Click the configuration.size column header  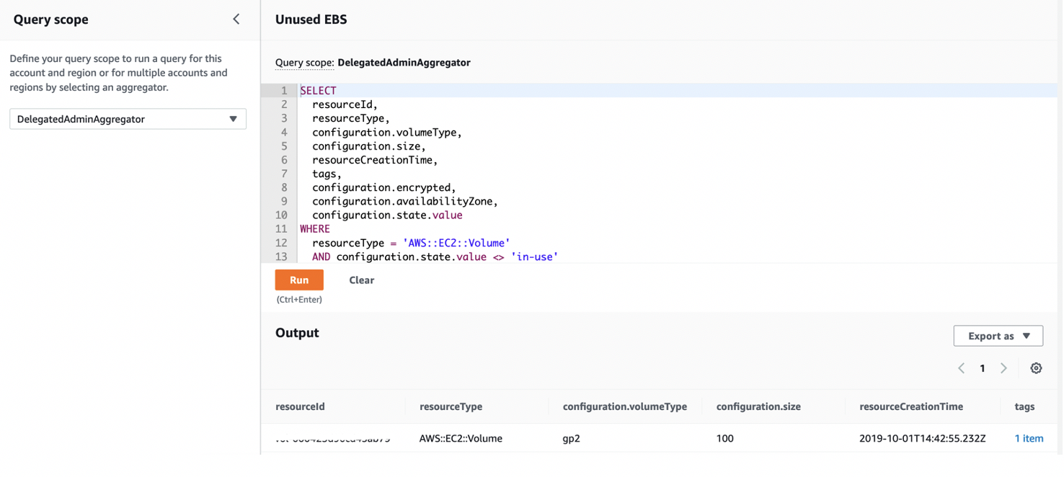point(758,406)
